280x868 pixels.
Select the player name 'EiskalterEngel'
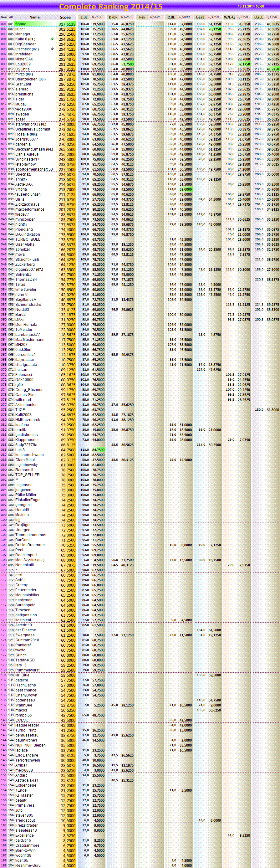(x=28, y=500)
